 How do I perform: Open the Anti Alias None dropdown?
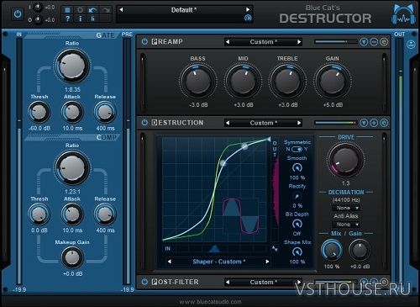coord(346,225)
